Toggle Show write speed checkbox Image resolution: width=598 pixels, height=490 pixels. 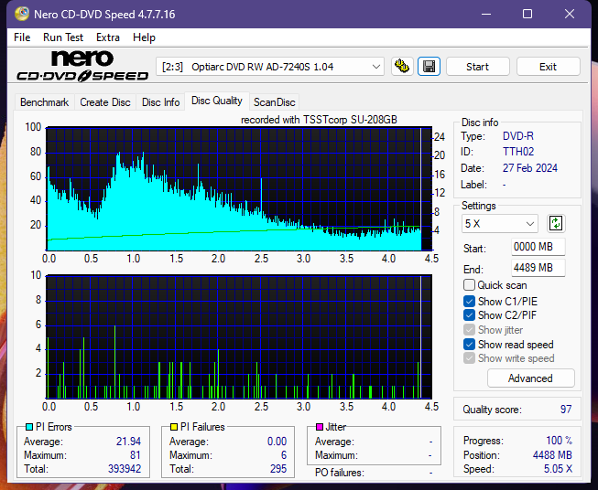click(x=469, y=358)
